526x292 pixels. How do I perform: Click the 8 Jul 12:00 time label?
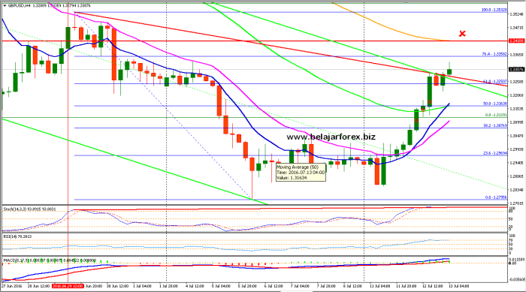click(352, 286)
